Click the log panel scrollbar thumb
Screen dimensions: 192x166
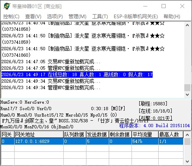pyautogui.click(x=188, y=88)
